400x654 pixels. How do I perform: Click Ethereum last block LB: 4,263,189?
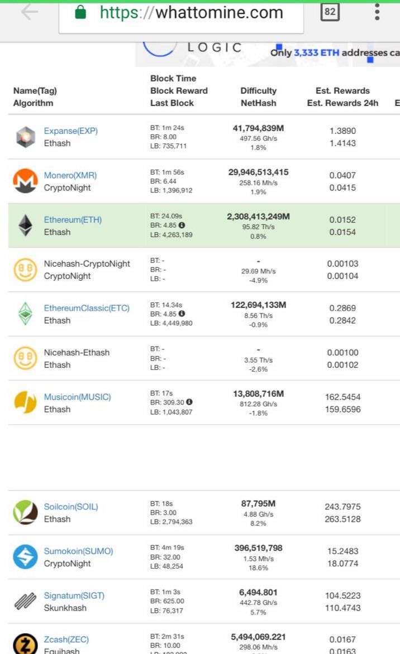tap(171, 235)
